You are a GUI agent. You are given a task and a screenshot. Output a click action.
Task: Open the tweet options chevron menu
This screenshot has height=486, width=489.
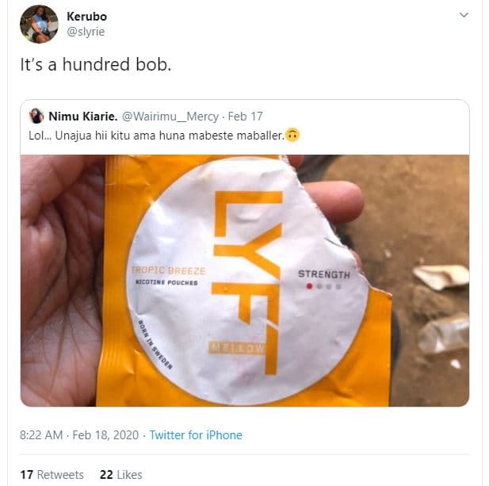click(x=464, y=15)
